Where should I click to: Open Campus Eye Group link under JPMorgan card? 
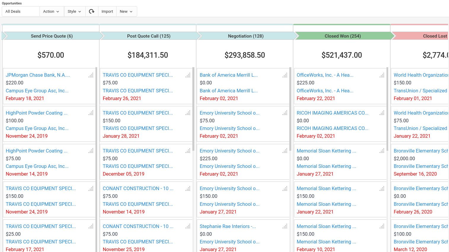coord(37,91)
